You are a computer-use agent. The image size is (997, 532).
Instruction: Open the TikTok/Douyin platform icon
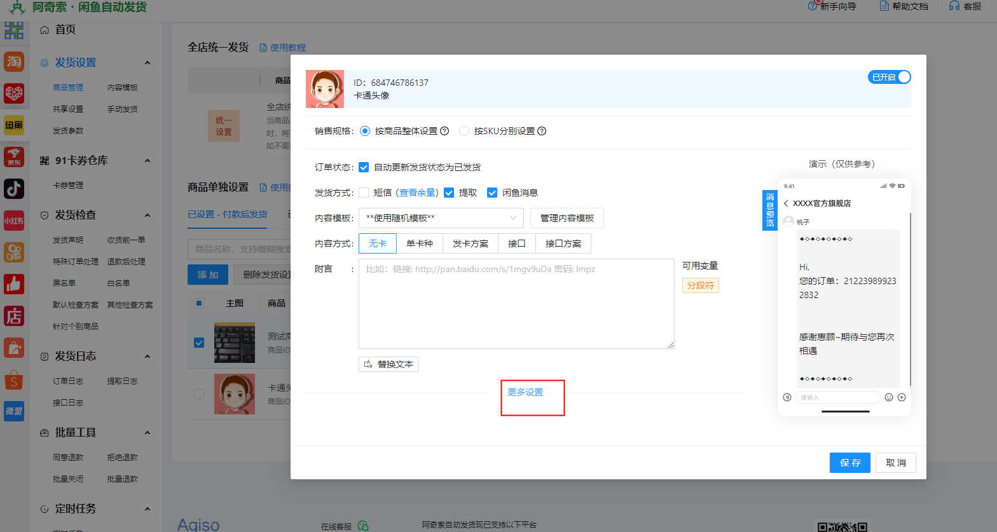pos(14,189)
